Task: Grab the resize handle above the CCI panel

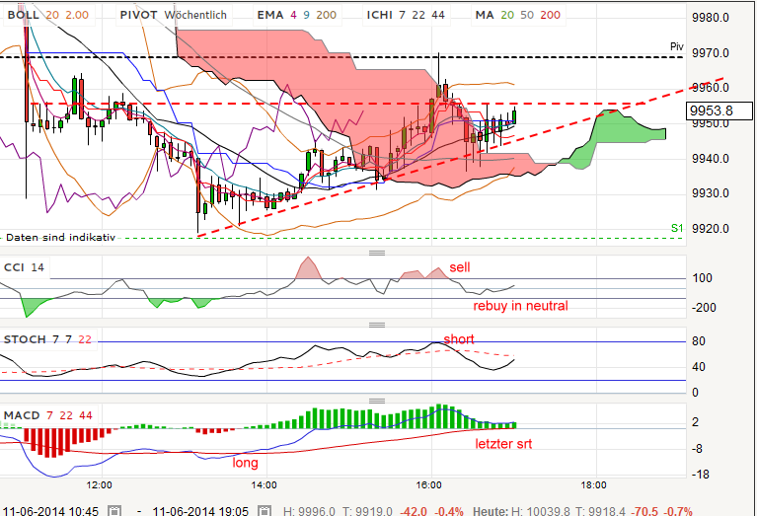Action: (377, 253)
